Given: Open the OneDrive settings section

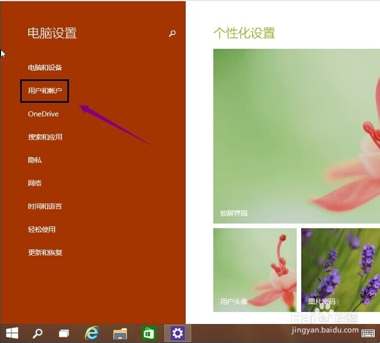Looking at the screenshot, I should [43, 114].
